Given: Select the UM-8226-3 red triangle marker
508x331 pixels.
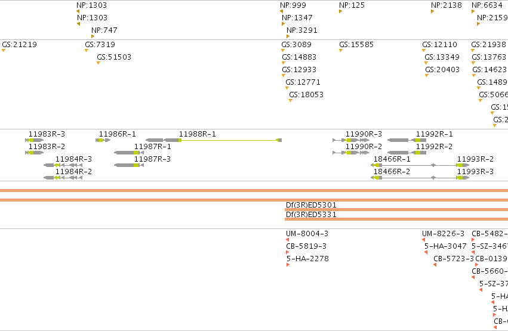Looking at the screenshot, I should 423,240.
